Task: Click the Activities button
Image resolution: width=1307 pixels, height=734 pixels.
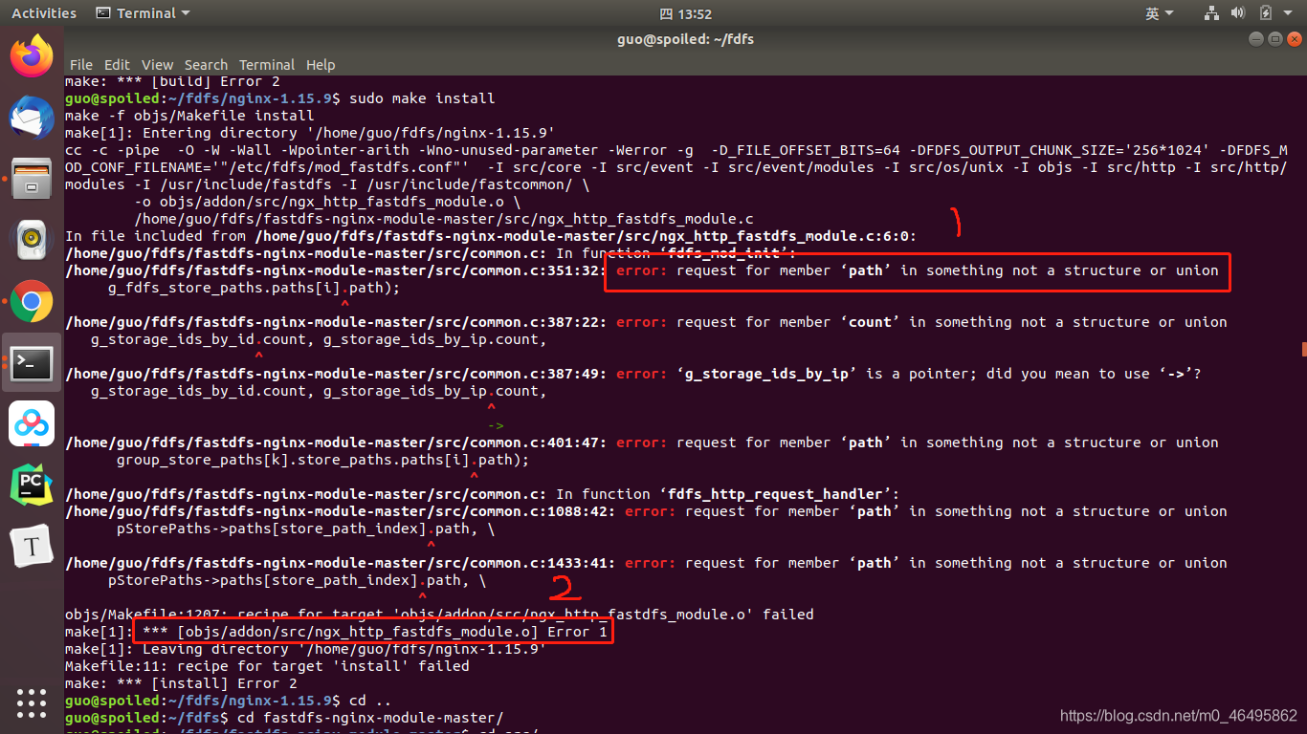Action: pos(44,13)
